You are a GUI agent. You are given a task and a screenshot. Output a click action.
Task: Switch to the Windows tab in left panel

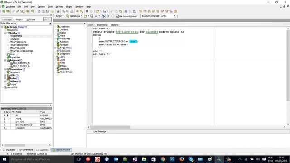pos(31,19)
